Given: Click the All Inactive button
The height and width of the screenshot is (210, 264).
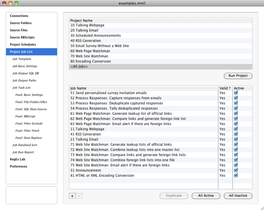Looking at the screenshot, I should click(238, 196).
